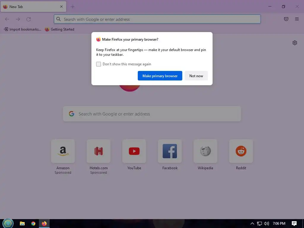Reload the current page
The height and width of the screenshot is (228, 304).
point(28,19)
